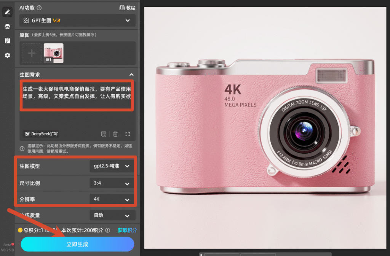The image size is (390, 256).
Task: Click the DeepSeek扩写 button
Action: coord(41,134)
